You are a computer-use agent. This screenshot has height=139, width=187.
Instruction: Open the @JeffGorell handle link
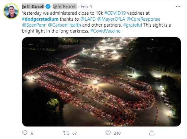(64, 7)
